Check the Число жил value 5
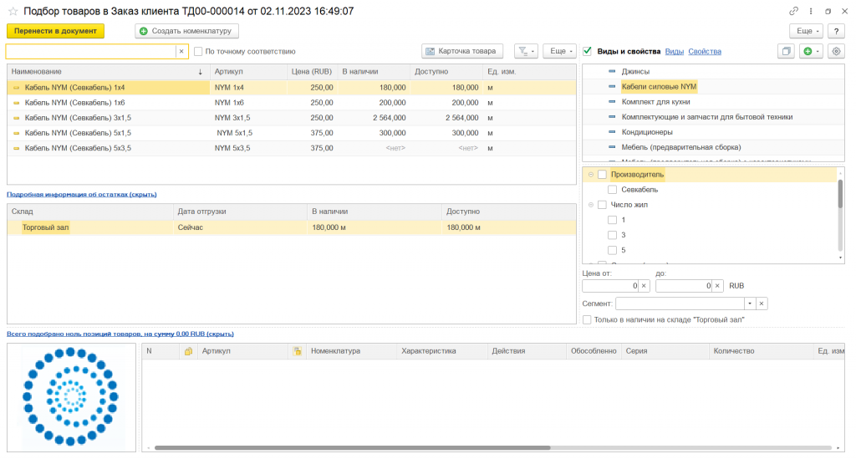 tap(613, 251)
